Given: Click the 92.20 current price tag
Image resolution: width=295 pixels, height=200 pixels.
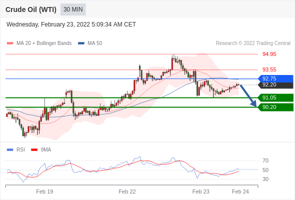Looking at the screenshot, I should pyautogui.click(x=275, y=85).
